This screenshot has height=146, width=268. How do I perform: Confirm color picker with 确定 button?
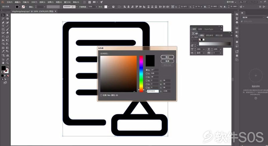tap(167, 57)
